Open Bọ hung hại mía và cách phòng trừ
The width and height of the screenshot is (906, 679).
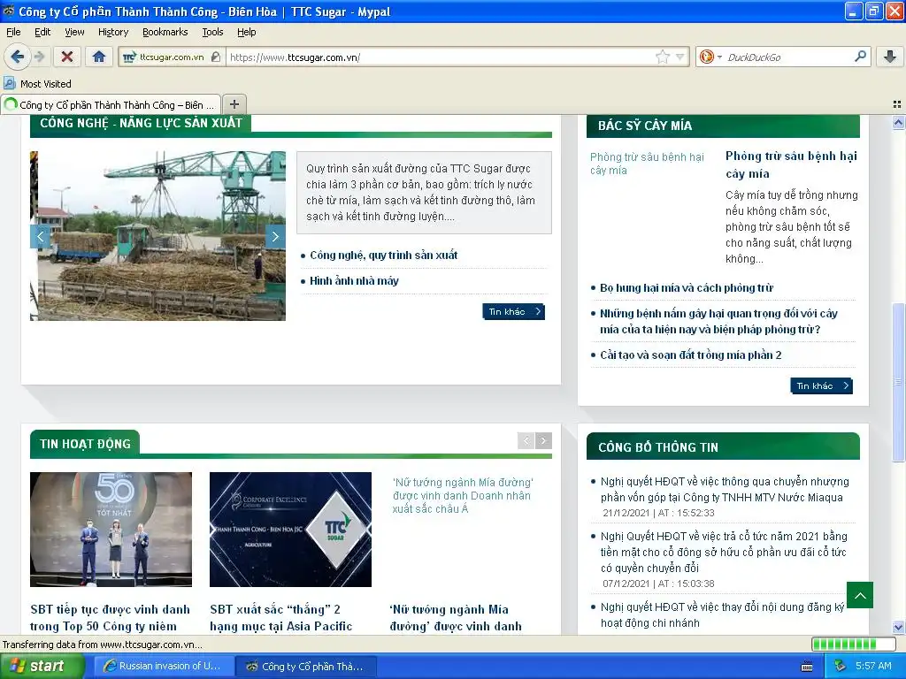687,287
